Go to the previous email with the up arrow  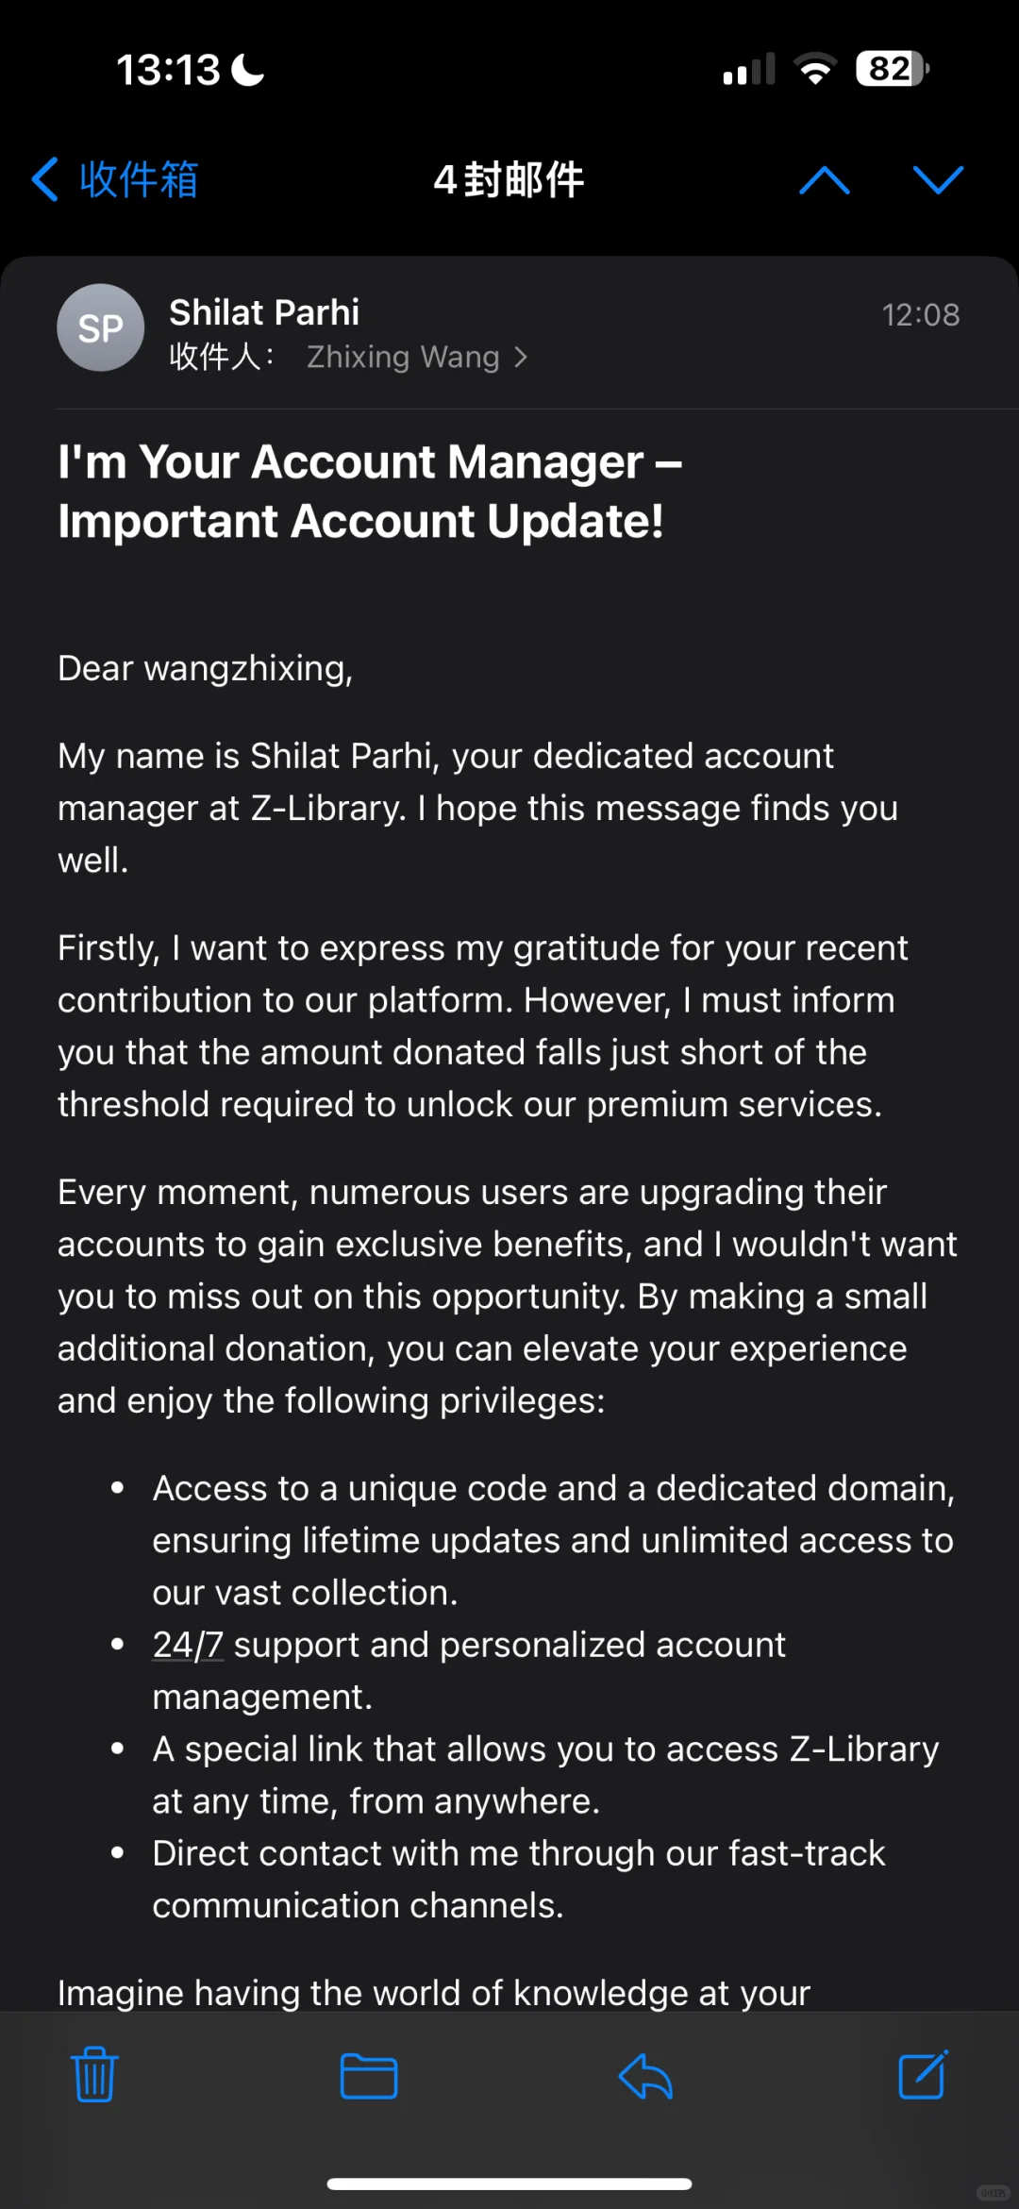(825, 179)
